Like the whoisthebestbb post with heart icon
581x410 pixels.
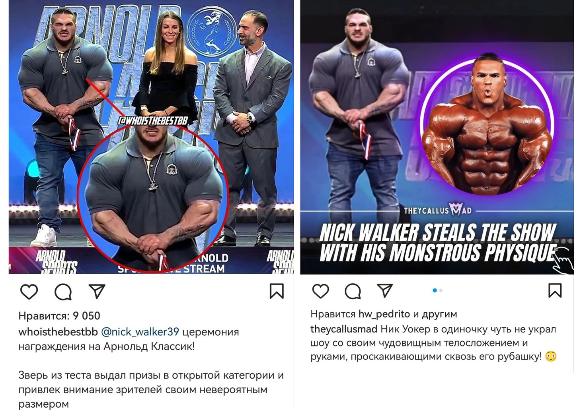[x=29, y=292]
